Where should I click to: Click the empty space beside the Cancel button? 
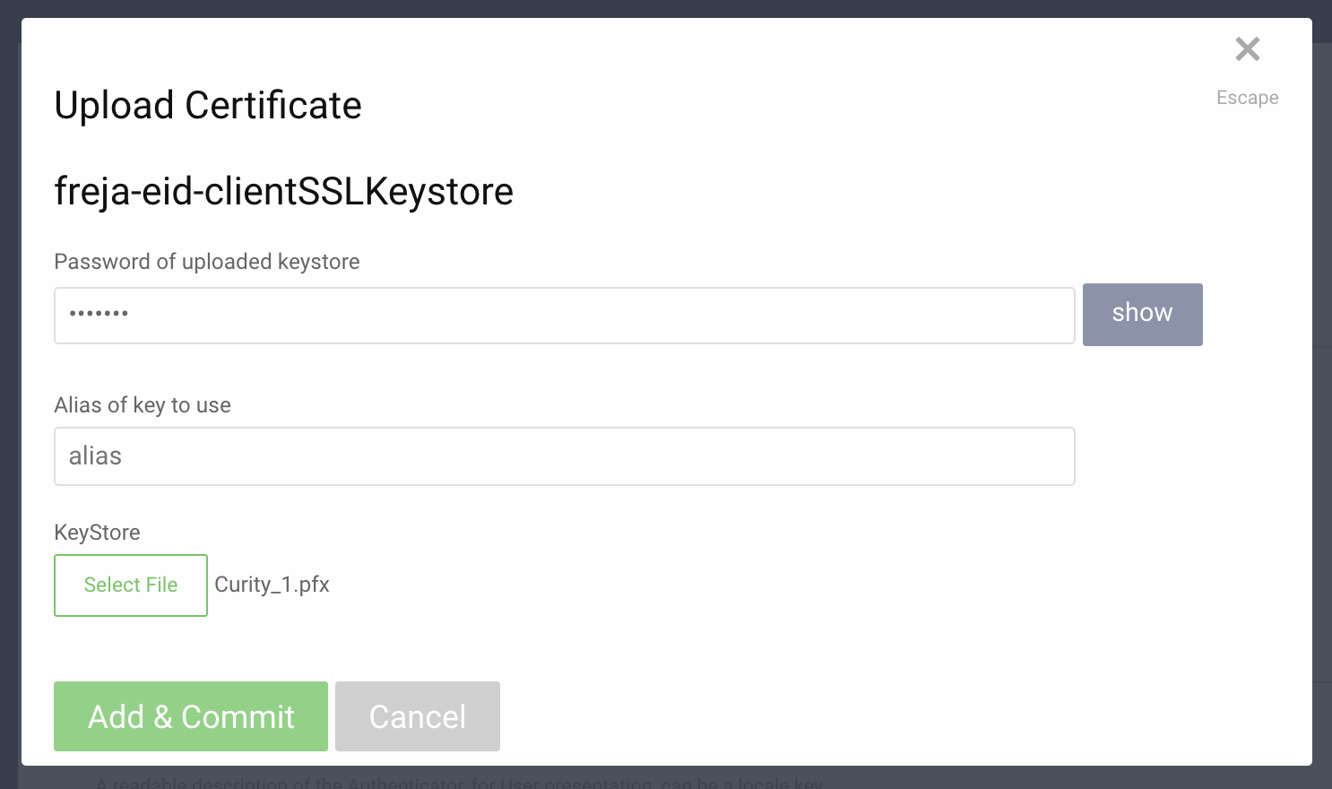pos(896,716)
